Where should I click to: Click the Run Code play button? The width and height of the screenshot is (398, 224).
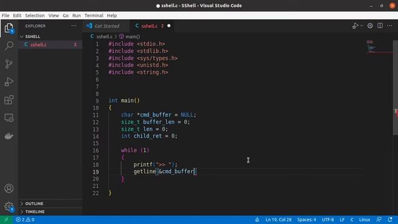click(355, 26)
